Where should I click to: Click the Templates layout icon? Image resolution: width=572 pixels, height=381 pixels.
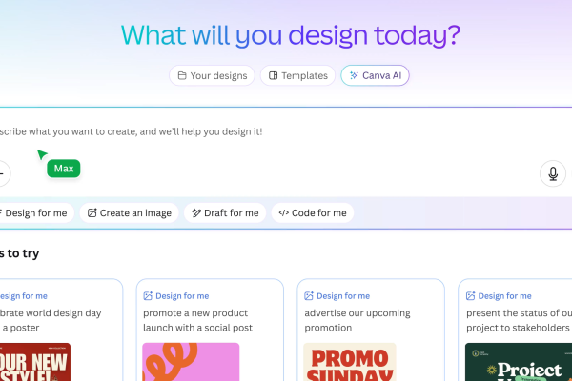[274, 75]
